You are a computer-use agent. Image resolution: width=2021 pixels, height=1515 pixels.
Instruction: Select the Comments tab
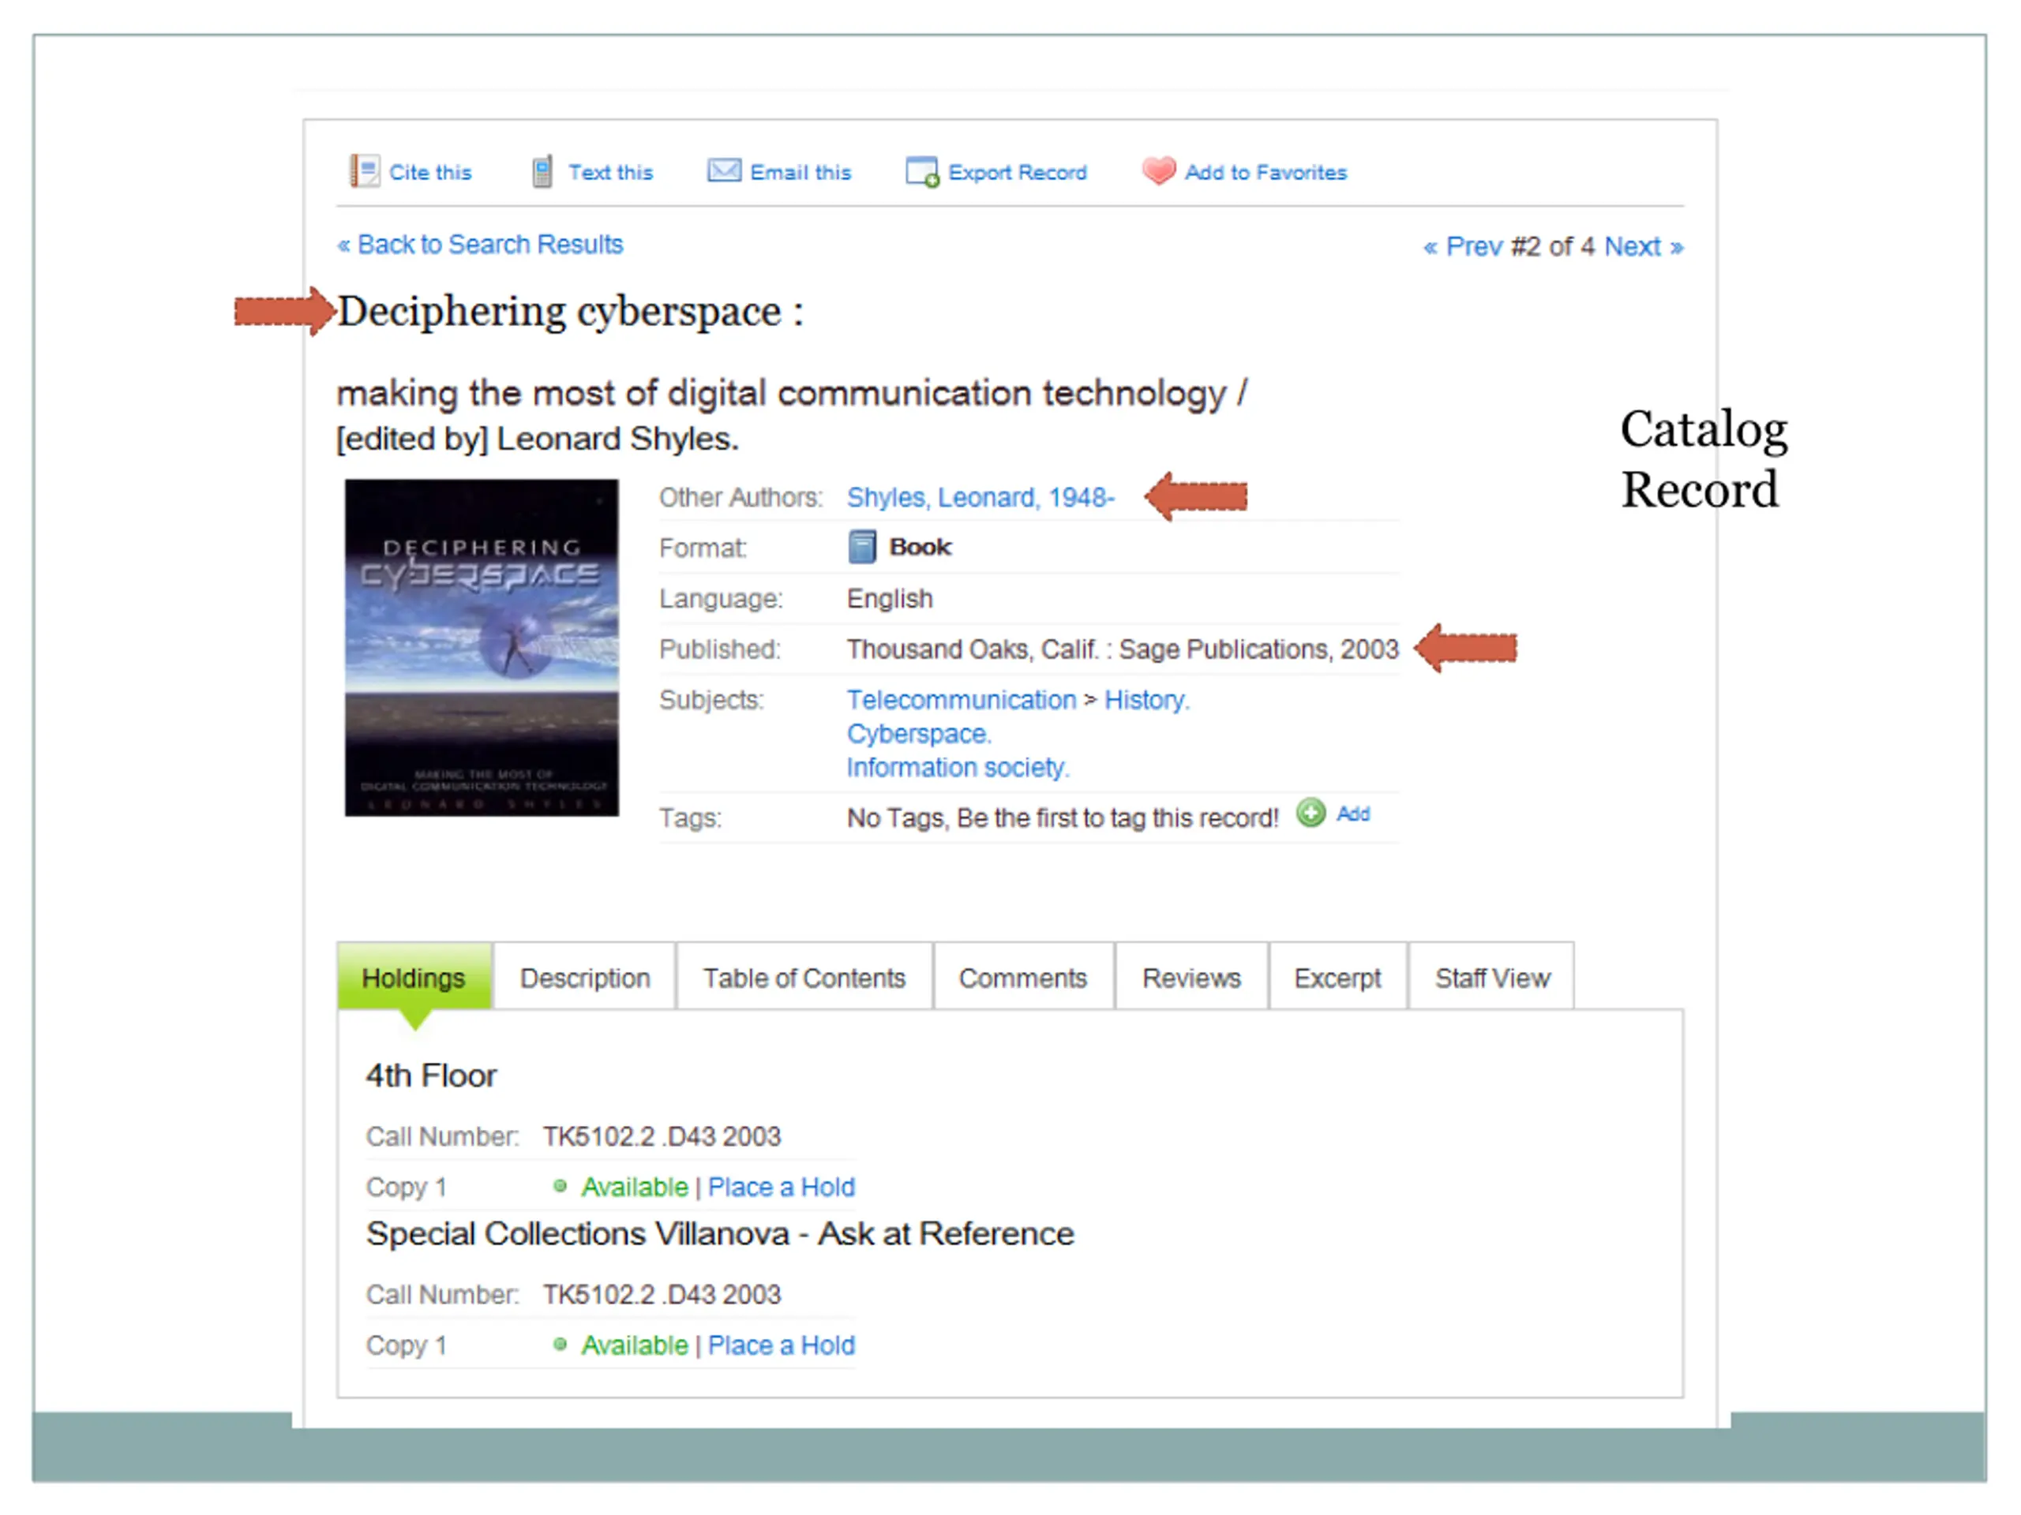(1022, 977)
